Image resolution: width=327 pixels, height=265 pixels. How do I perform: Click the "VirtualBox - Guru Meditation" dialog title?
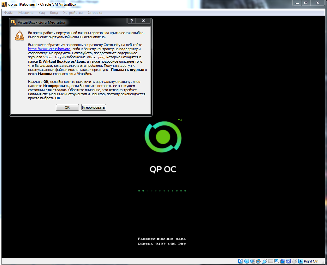[42, 22]
